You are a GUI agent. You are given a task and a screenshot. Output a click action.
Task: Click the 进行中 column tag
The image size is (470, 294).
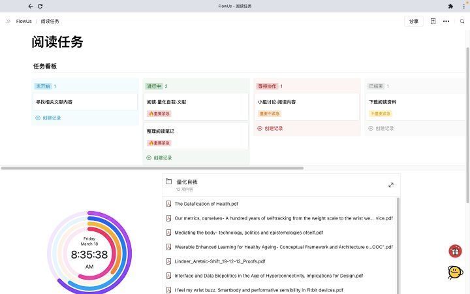point(154,86)
